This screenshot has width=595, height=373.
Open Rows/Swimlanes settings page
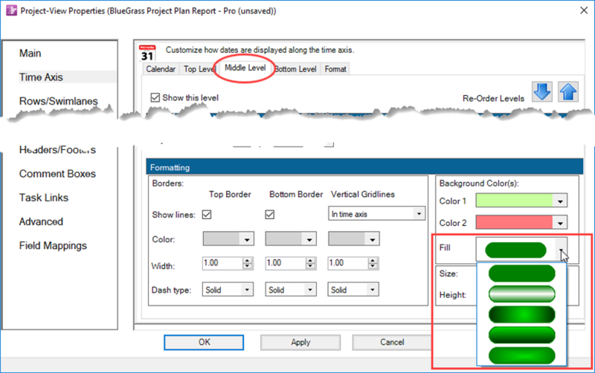tap(59, 101)
